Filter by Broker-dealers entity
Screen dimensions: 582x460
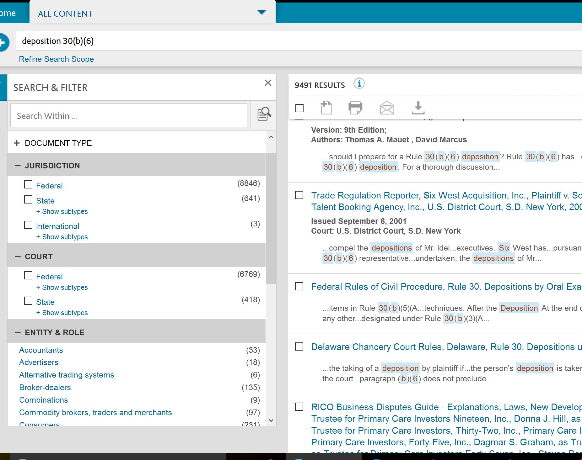45,387
